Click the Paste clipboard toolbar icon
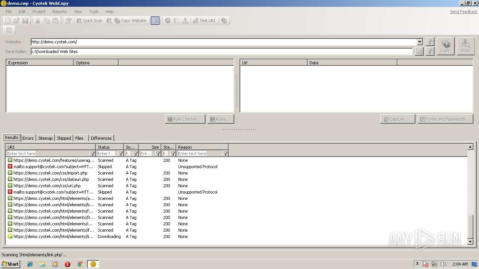This screenshot has height=269, width=479. coord(56,21)
